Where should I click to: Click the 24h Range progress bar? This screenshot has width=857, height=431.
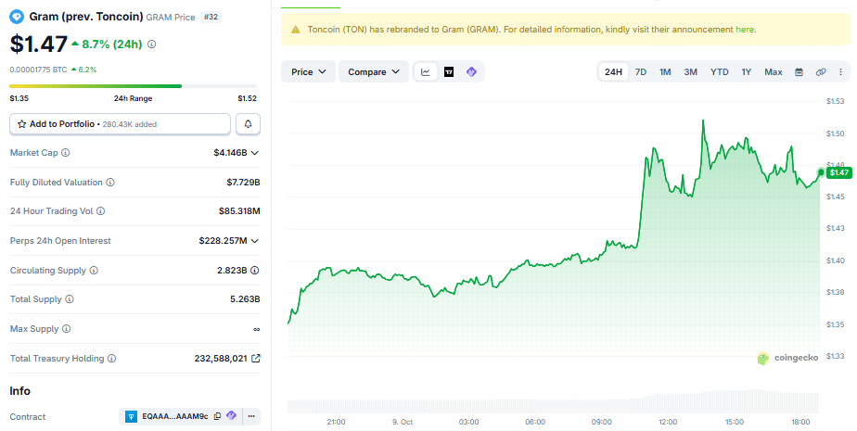point(133,86)
